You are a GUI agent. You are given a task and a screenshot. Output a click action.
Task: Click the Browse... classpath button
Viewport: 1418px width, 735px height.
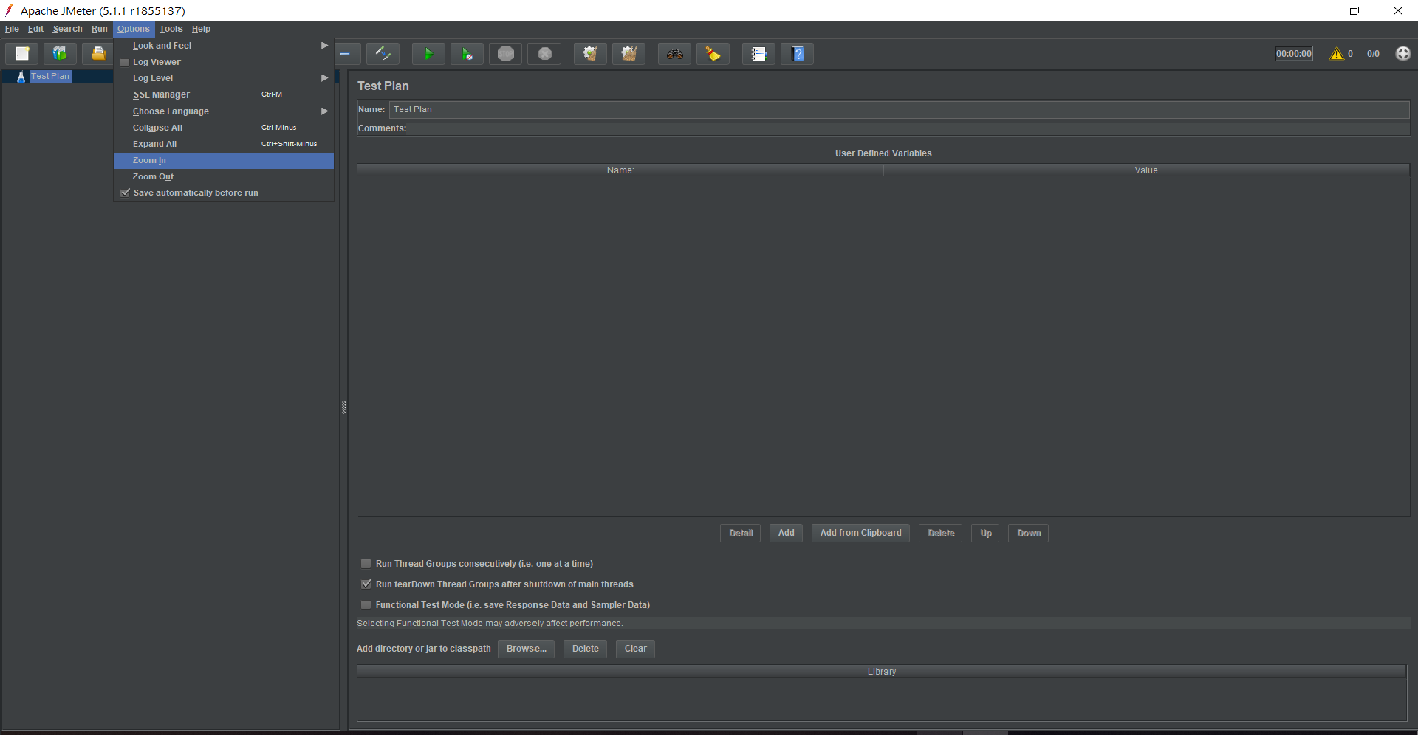[x=526, y=649]
